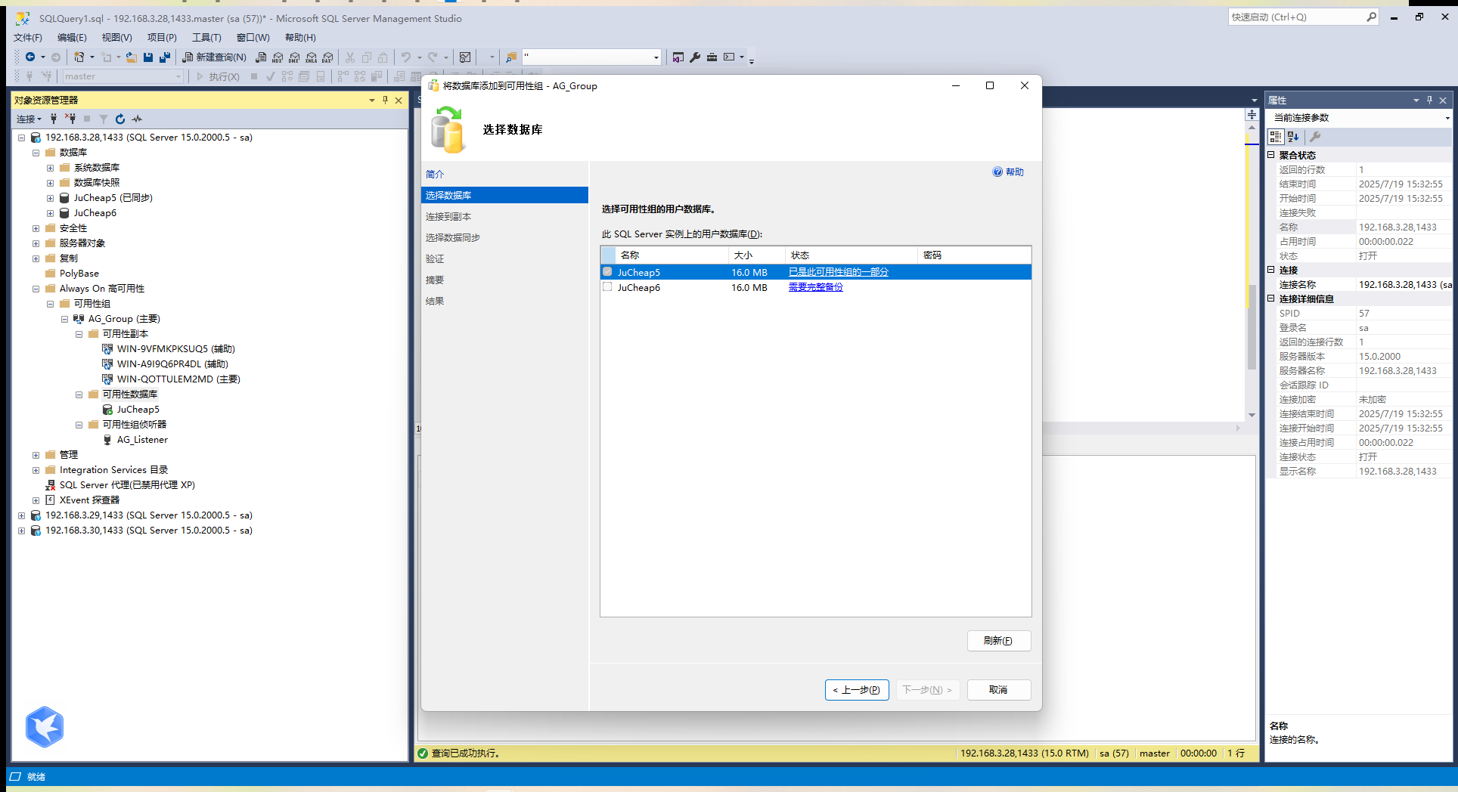This screenshot has height=792, width=1458.
Task: Expand the 192.168.3.30,1433 server node
Action: 22,531
